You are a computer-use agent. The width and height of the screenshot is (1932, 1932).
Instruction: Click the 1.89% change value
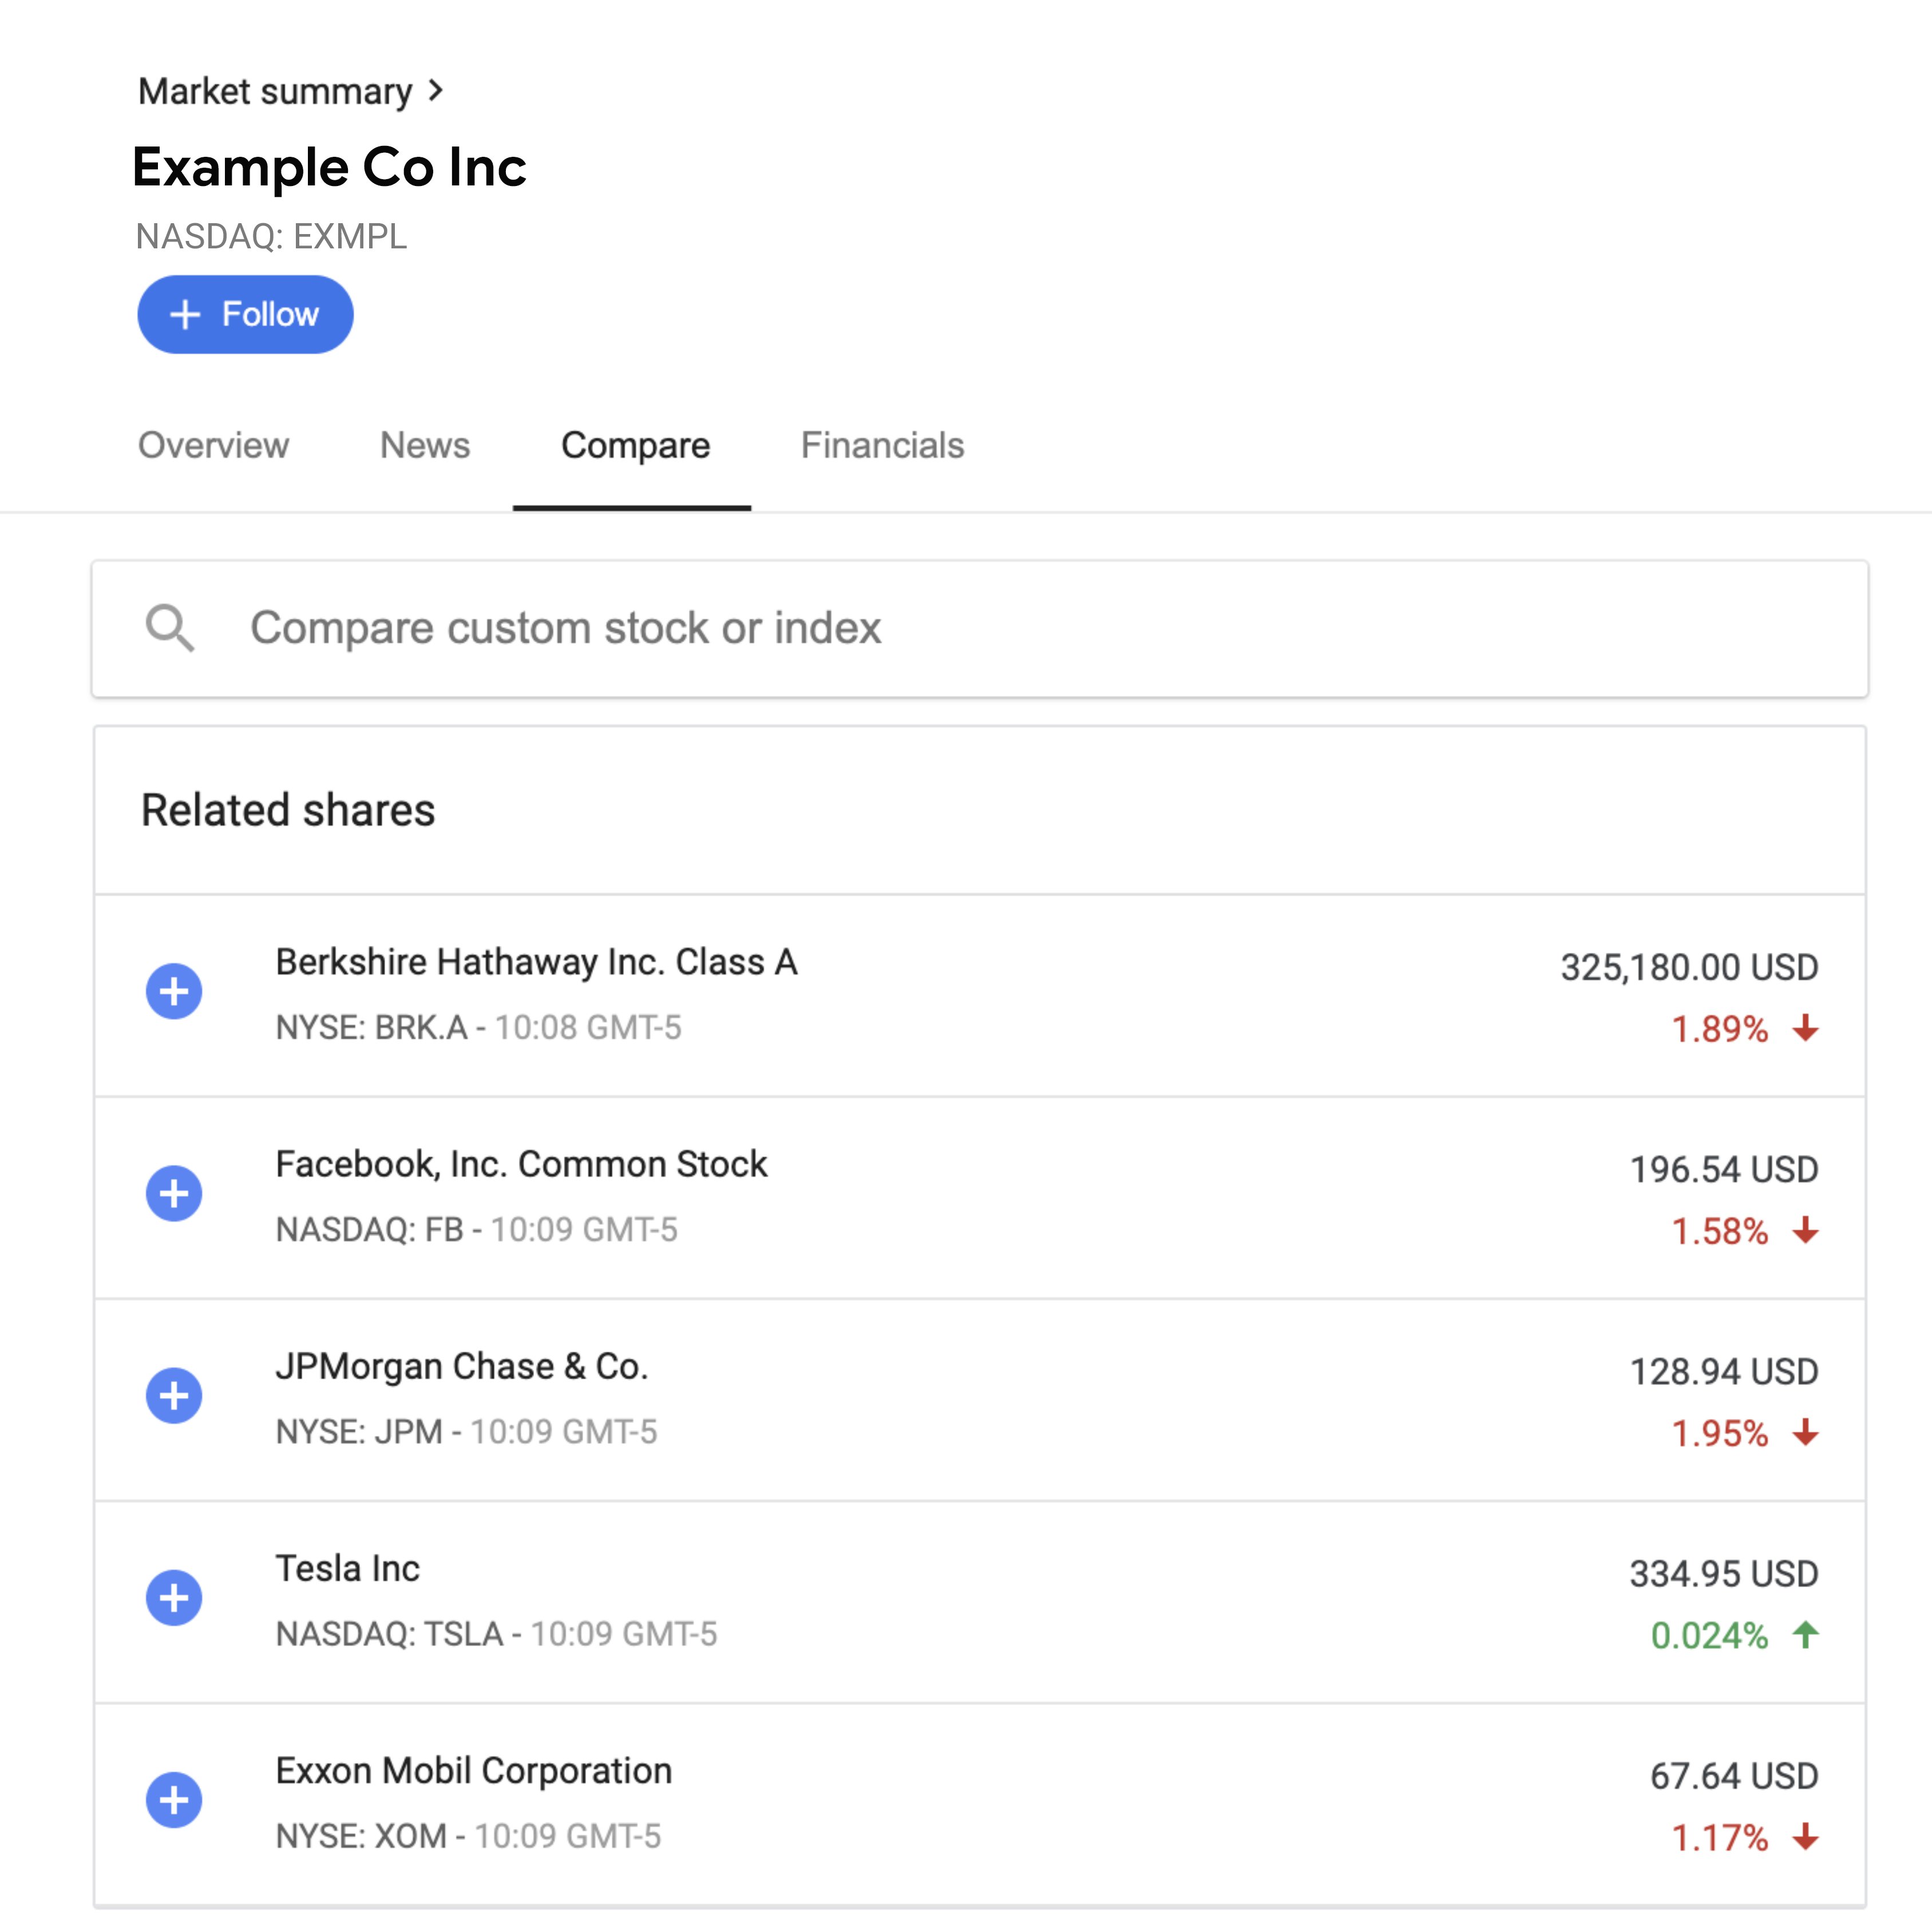pos(1720,1029)
